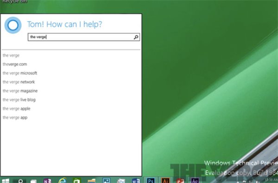Launch Word from the taskbar

click(136, 181)
